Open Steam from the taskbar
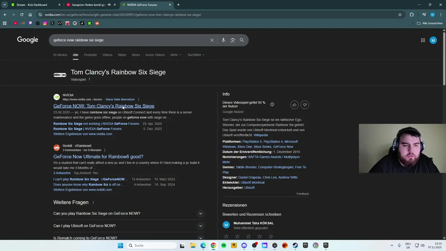Screen dimensions: 446x251 295,245
